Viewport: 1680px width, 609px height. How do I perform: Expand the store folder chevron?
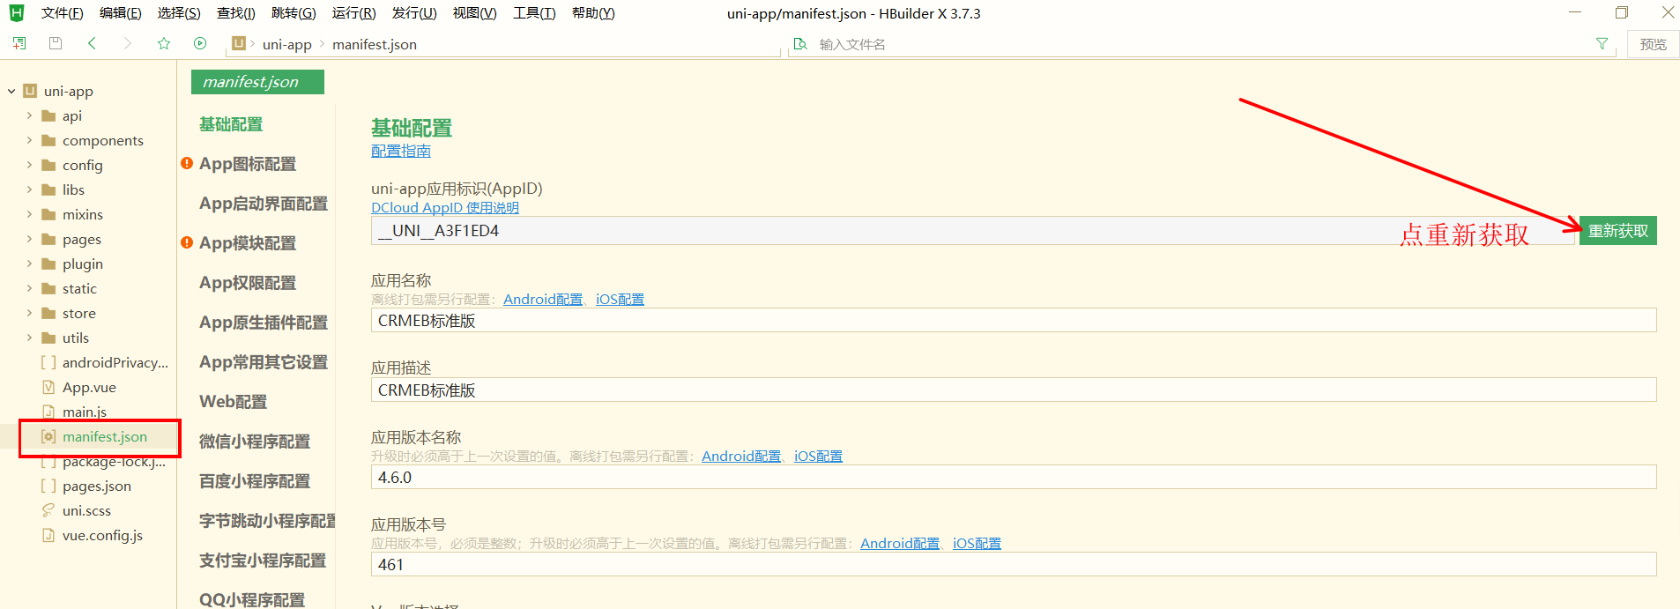pyautogui.click(x=29, y=313)
